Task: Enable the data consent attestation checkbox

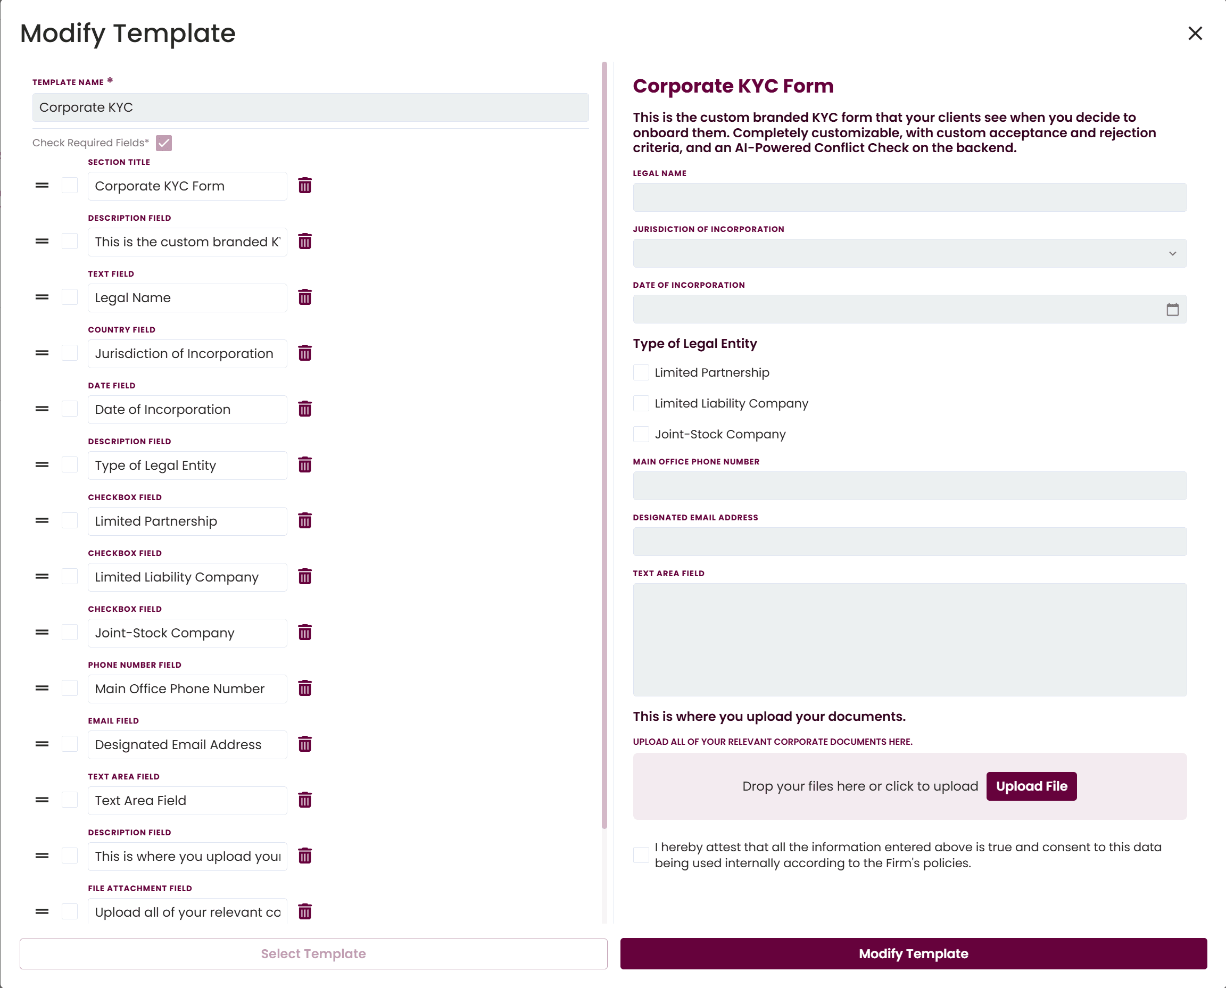Action: tap(640, 854)
